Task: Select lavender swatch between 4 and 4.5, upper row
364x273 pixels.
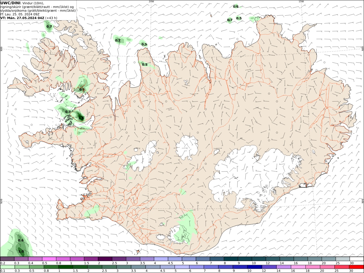Action: (161, 259)
